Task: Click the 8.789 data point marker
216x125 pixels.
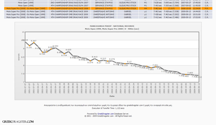Action: [43, 52]
